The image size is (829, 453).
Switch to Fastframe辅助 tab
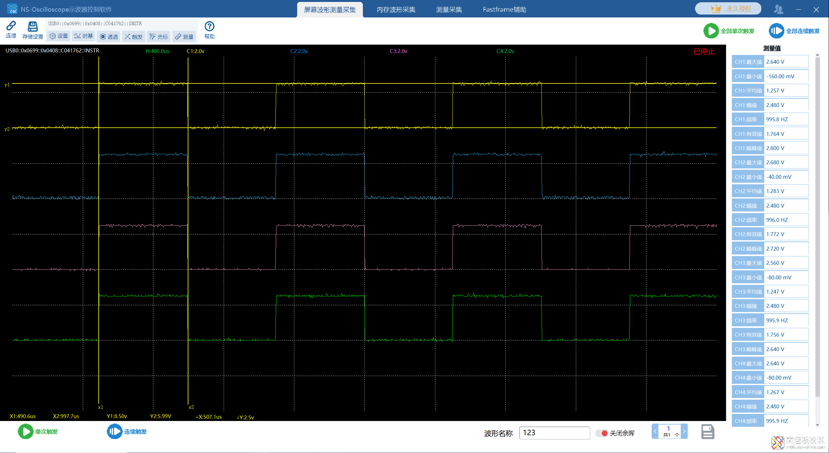(x=504, y=10)
